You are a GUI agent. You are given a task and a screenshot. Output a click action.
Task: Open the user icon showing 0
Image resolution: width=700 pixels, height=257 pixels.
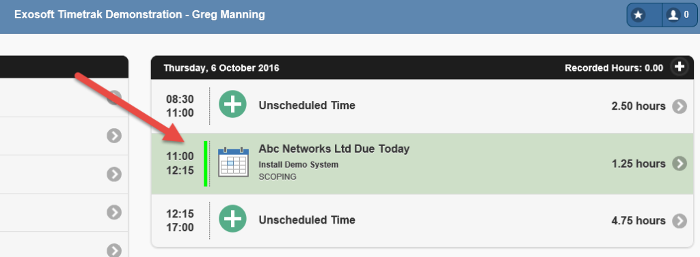(678, 15)
